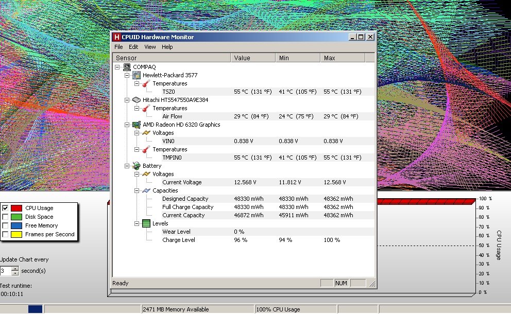The height and width of the screenshot is (314, 511).
Task: Open the View menu
Action: 150,47
